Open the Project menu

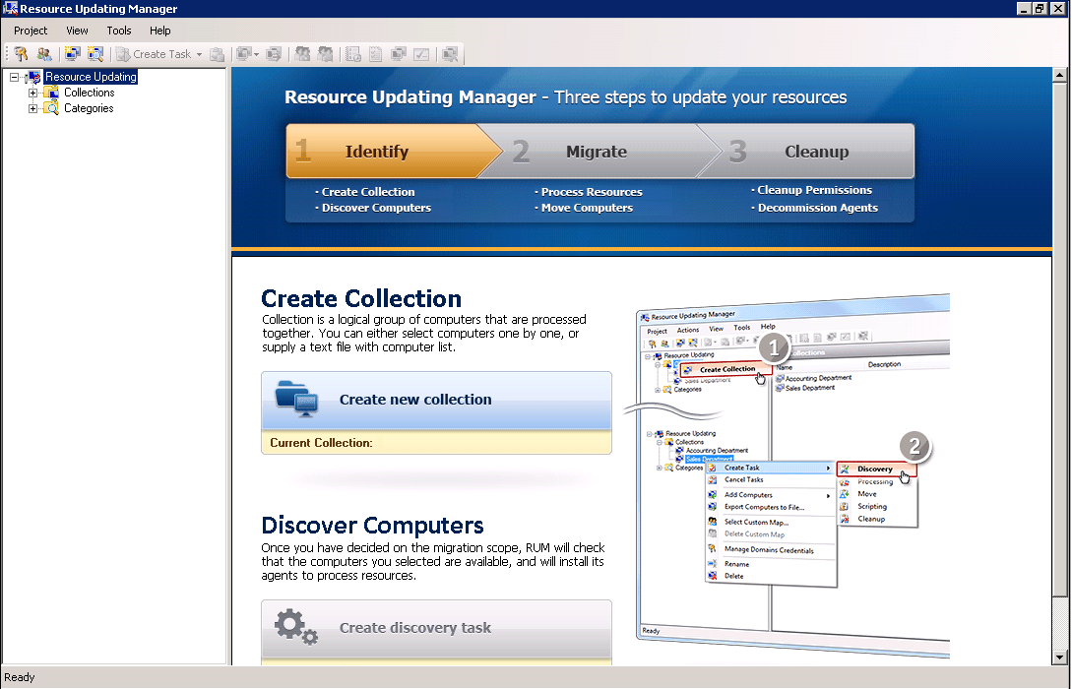pyautogui.click(x=30, y=31)
